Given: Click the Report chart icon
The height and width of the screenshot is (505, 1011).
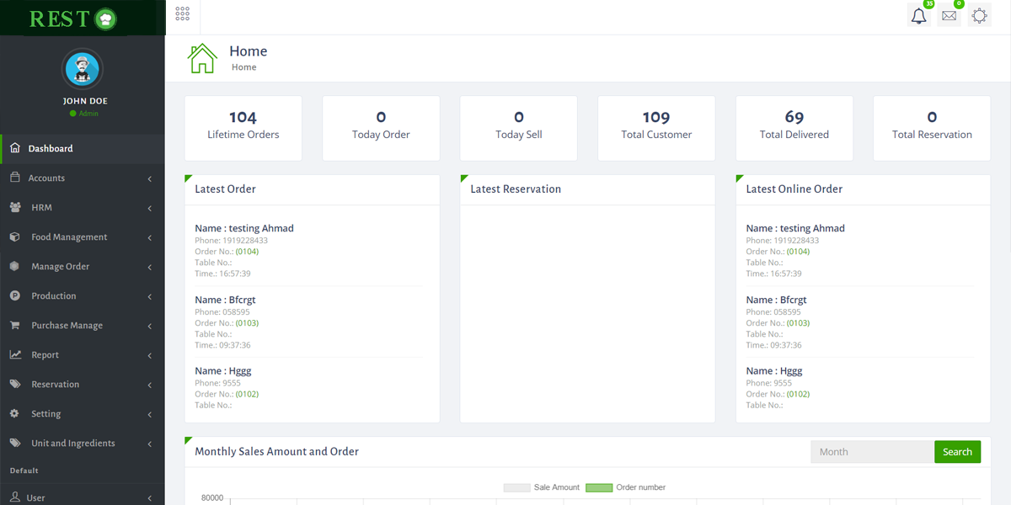Looking at the screenshot, I should coord(15,355).
